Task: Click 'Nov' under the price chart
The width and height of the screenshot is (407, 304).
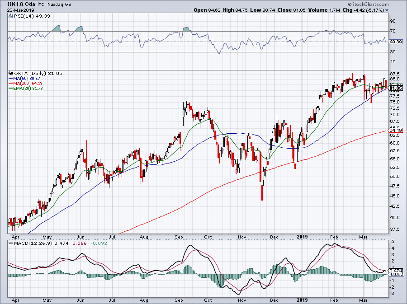Action: (x=242, y=237)
